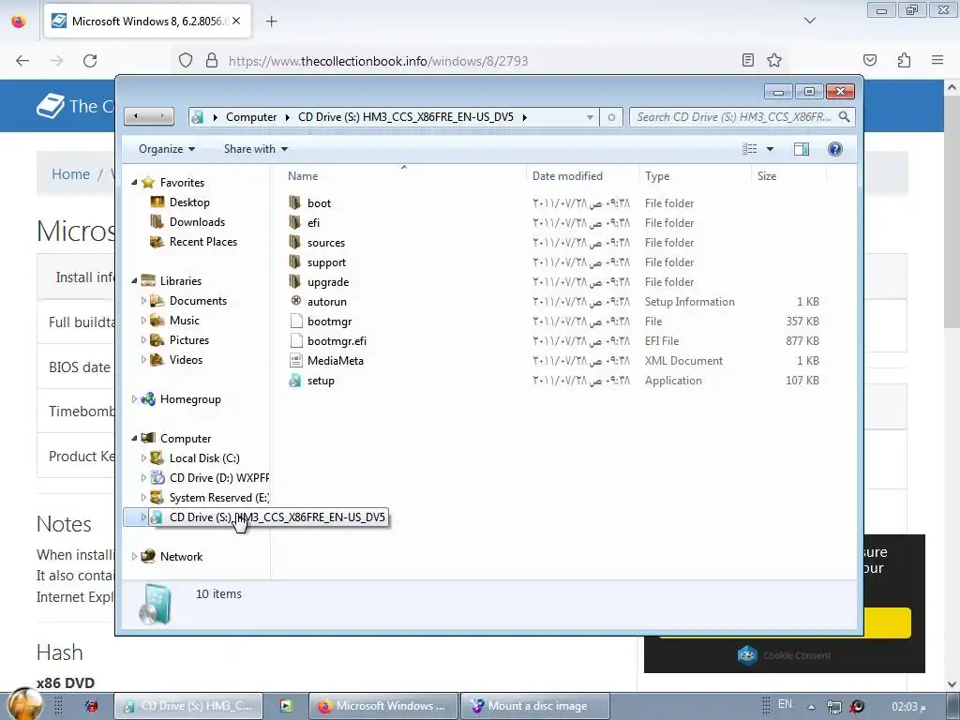Toggle Firefox reader view
Image resolution: width=960 pixels, height=720 pixels.
pos(747,60)
